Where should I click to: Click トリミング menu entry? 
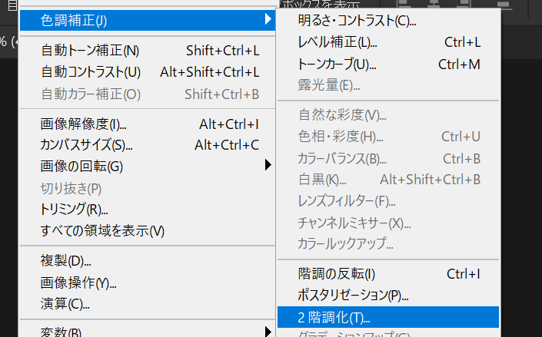[x=74, y=209]
